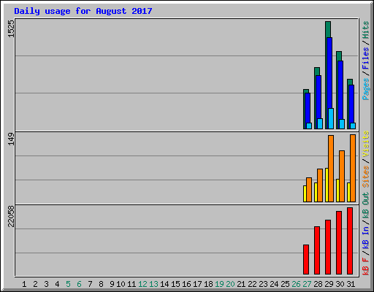374x292 pixels.
Task: Click the 'Pages' legend label
Action: point(366,89)
